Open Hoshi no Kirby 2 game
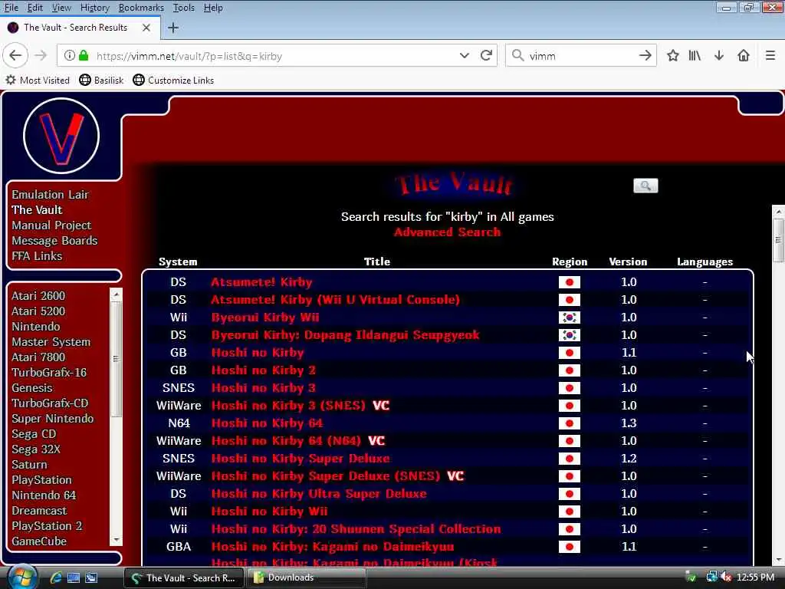 [x=264, y=370]
